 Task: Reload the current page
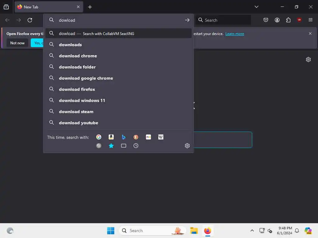(x=30, y=20)
